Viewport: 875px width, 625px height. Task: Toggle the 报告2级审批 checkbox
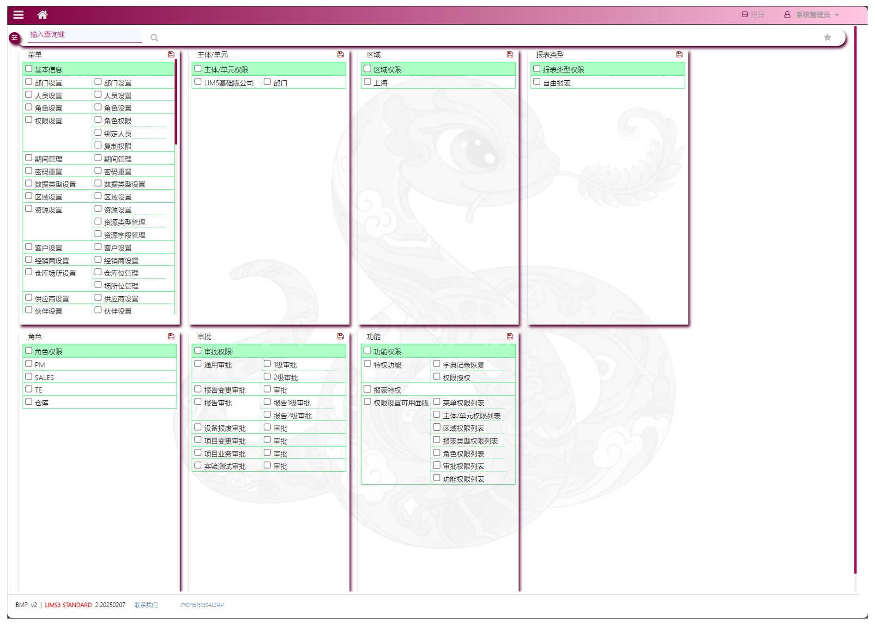pyautogui.click(x=267, y=415)
